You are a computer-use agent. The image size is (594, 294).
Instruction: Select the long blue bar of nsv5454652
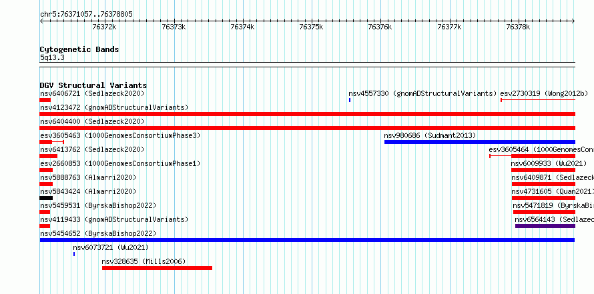pos(307,240)
